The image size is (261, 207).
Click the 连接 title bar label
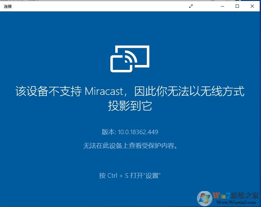[x=7, y=6]
